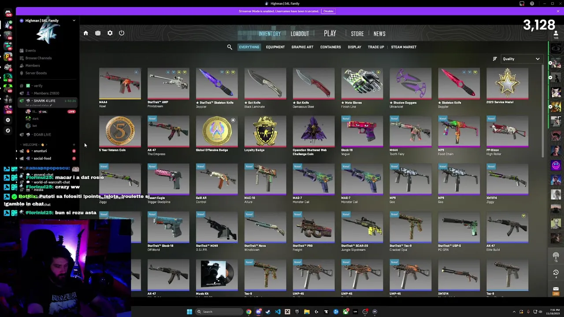Screen dimensions: 564x317
Task: Select the TRADE UP filter
Action: point(376,47)
